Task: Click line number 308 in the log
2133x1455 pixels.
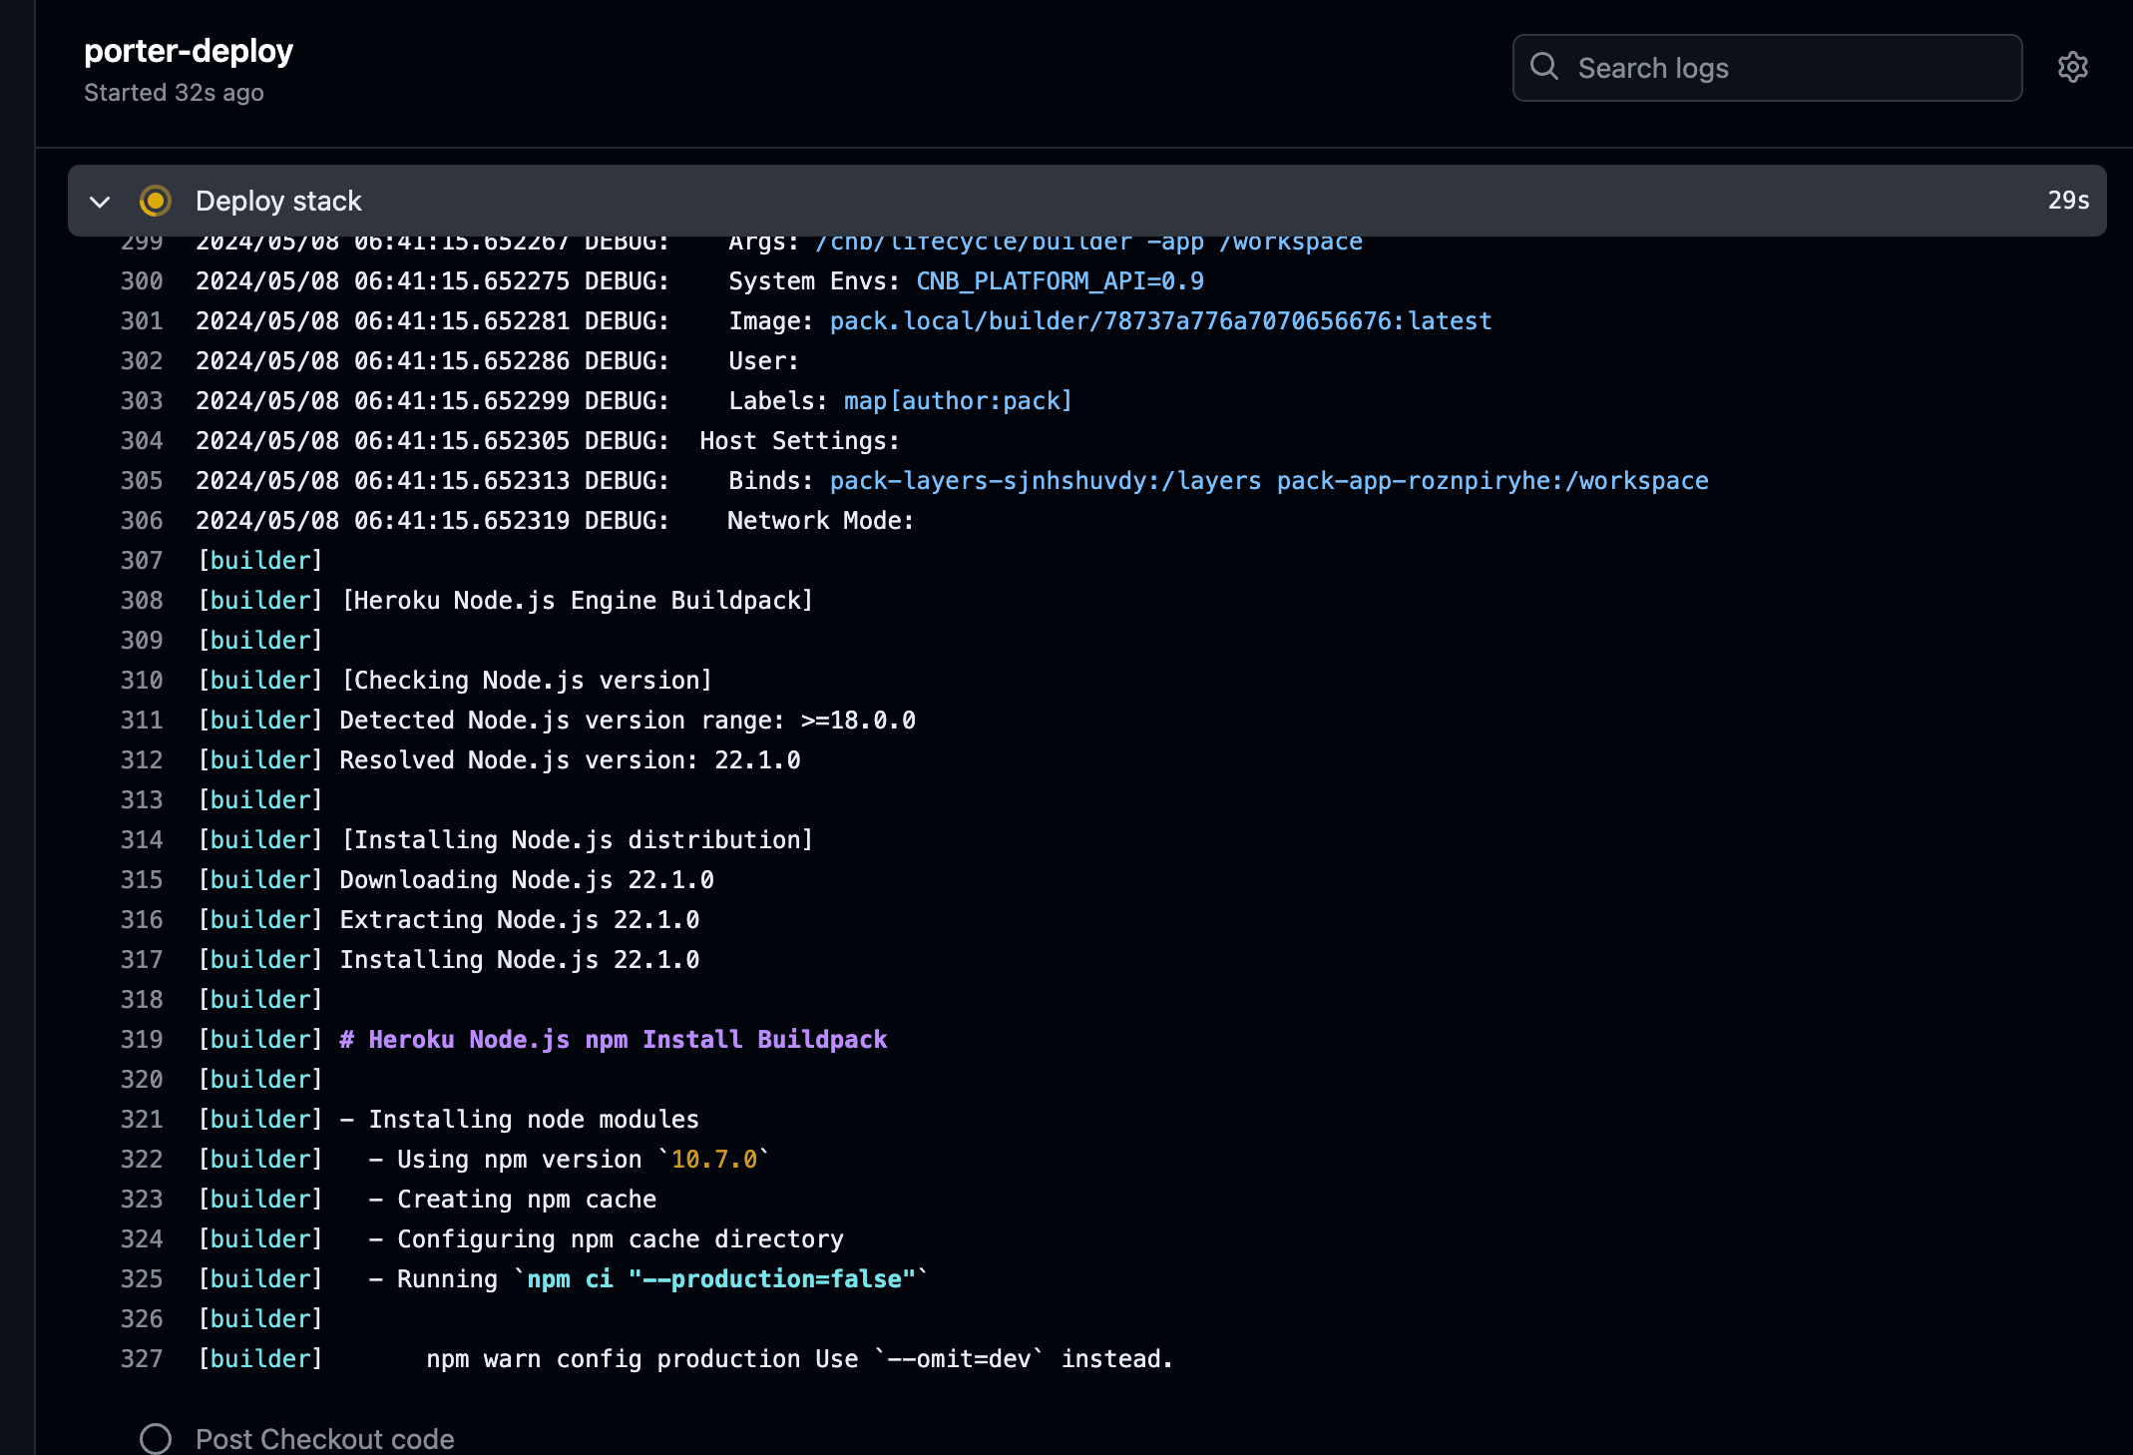Action: (142, 601)
